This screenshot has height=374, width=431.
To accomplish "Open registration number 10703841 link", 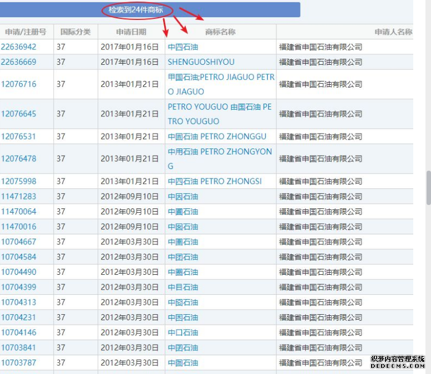I will point(18,347).
